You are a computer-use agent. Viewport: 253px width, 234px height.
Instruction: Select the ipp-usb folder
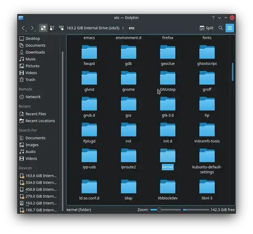click(x=89, y=159)
